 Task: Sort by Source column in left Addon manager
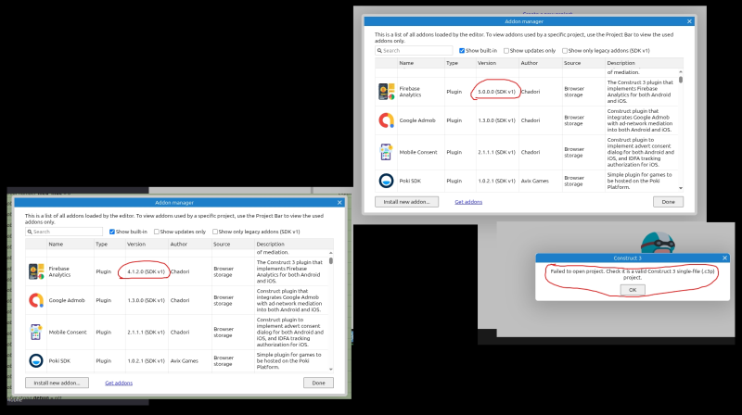[233, 244]
